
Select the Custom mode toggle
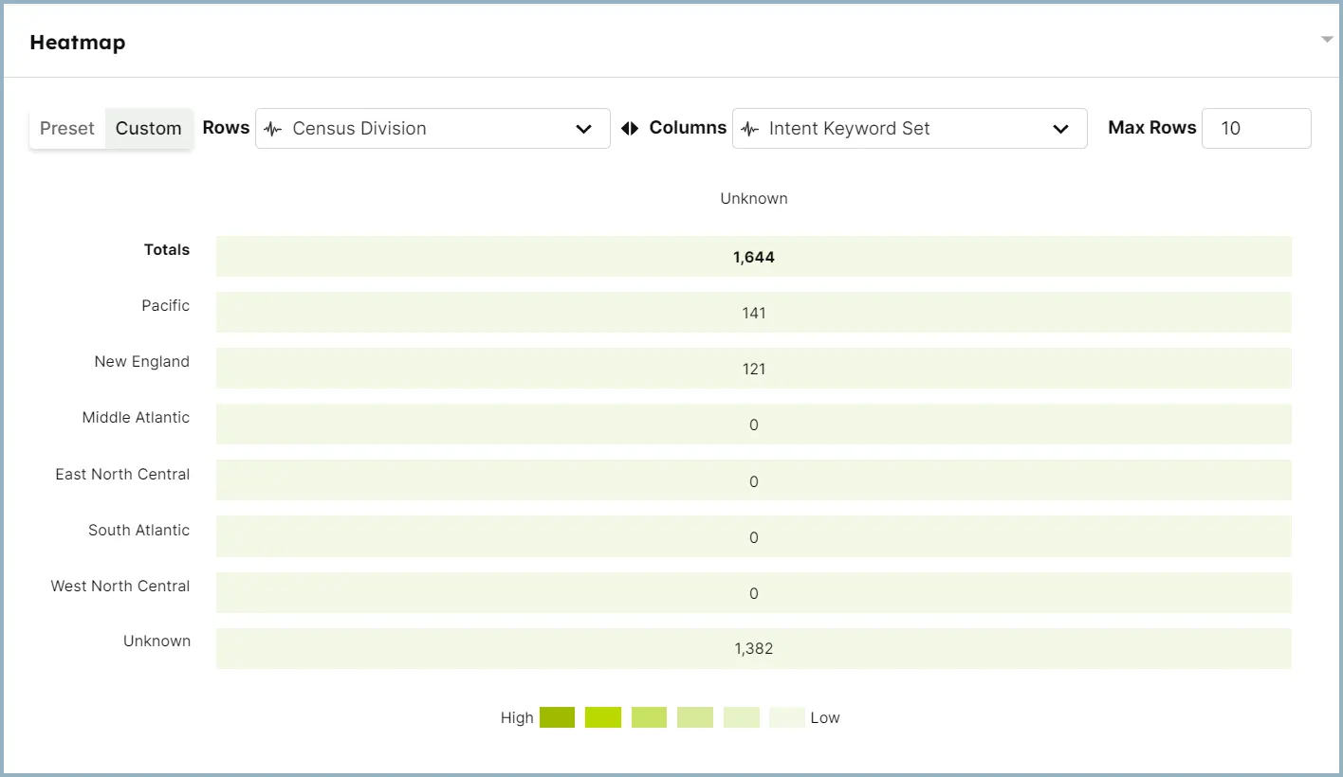(x=148, y=129)
